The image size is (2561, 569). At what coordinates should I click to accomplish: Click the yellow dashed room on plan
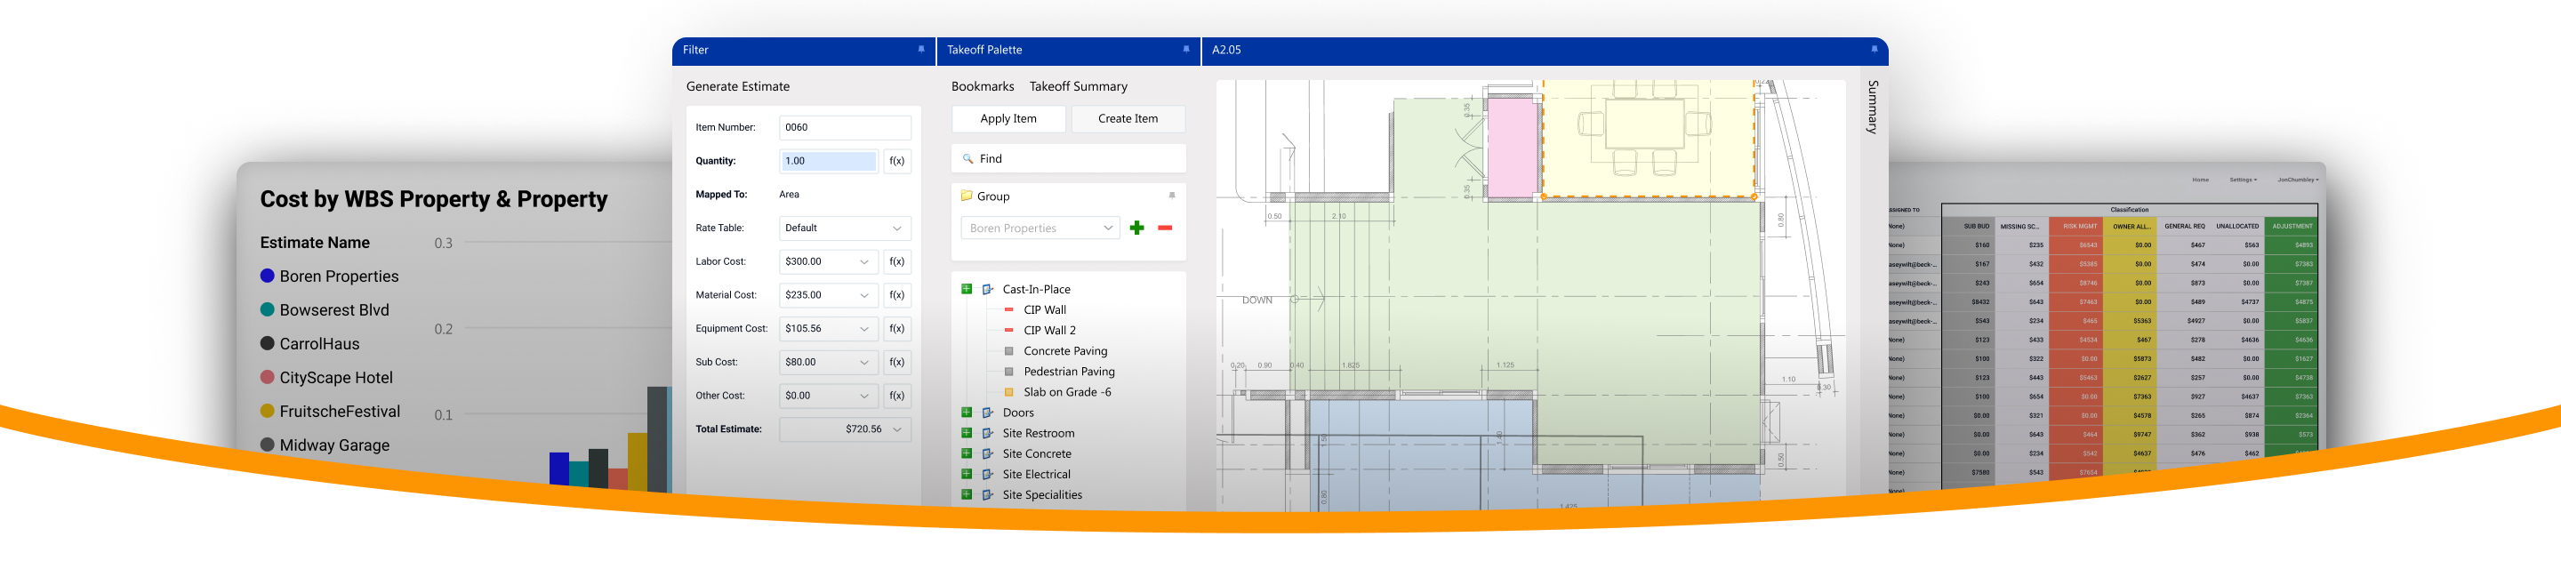(1648, 139)
